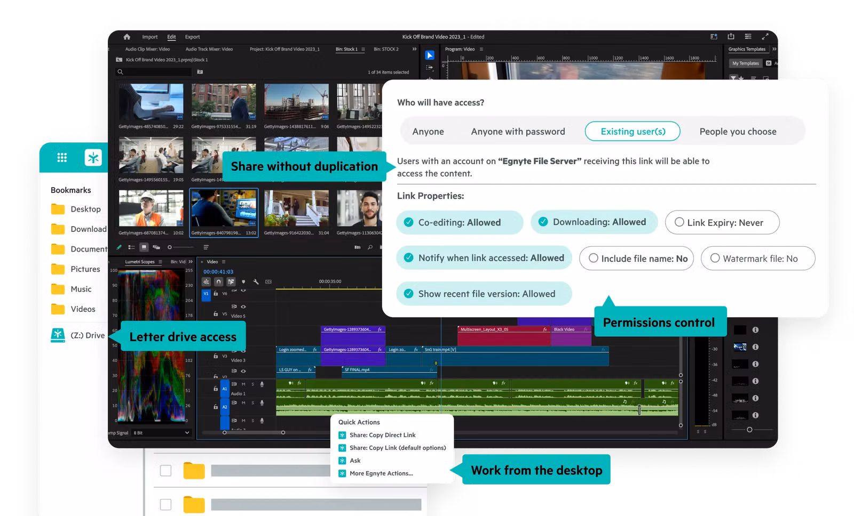
Task: Toggle the Snap magnet icon in timeline
Action: 218,281
